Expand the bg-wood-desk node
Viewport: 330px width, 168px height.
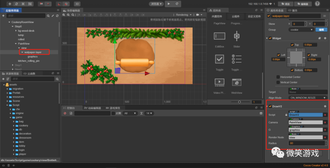[x=16, y=31]
